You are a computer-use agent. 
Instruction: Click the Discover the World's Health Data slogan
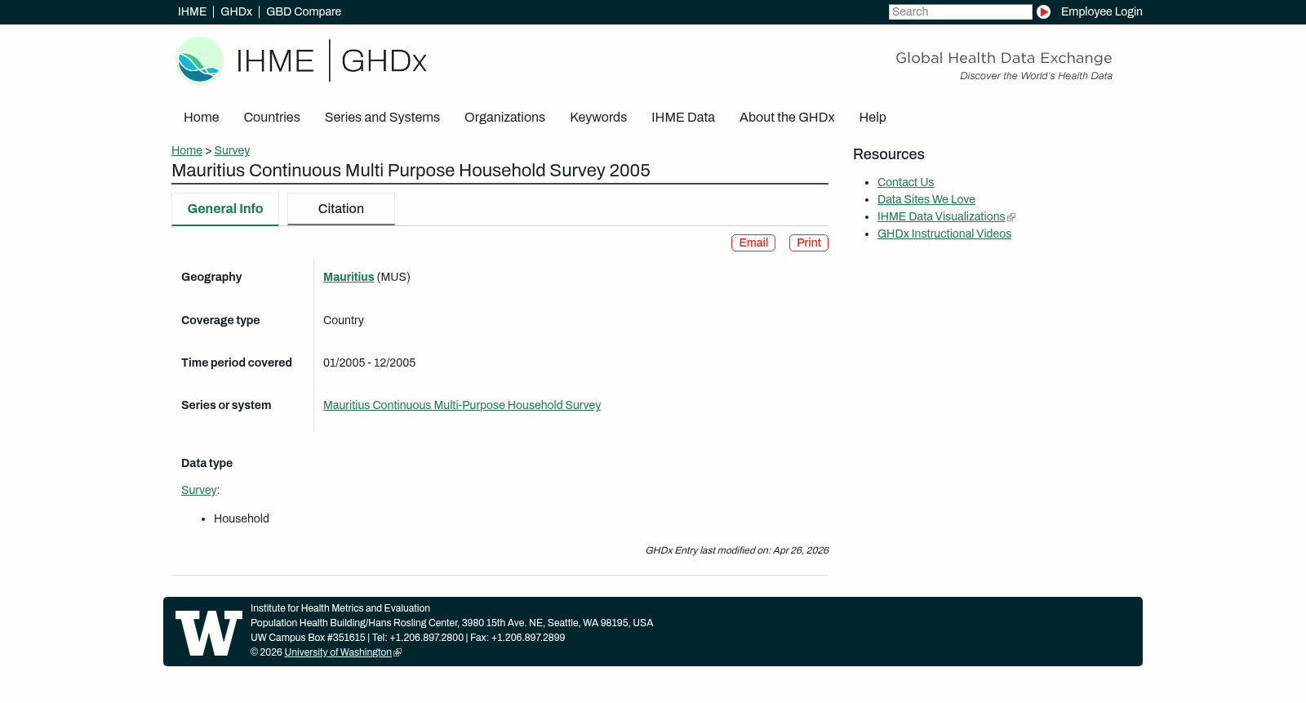coord(1036,77)
